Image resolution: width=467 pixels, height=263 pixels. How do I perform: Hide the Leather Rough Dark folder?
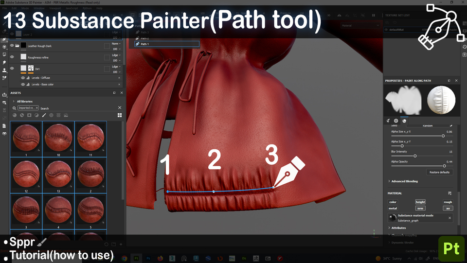(x=12, y=46)
